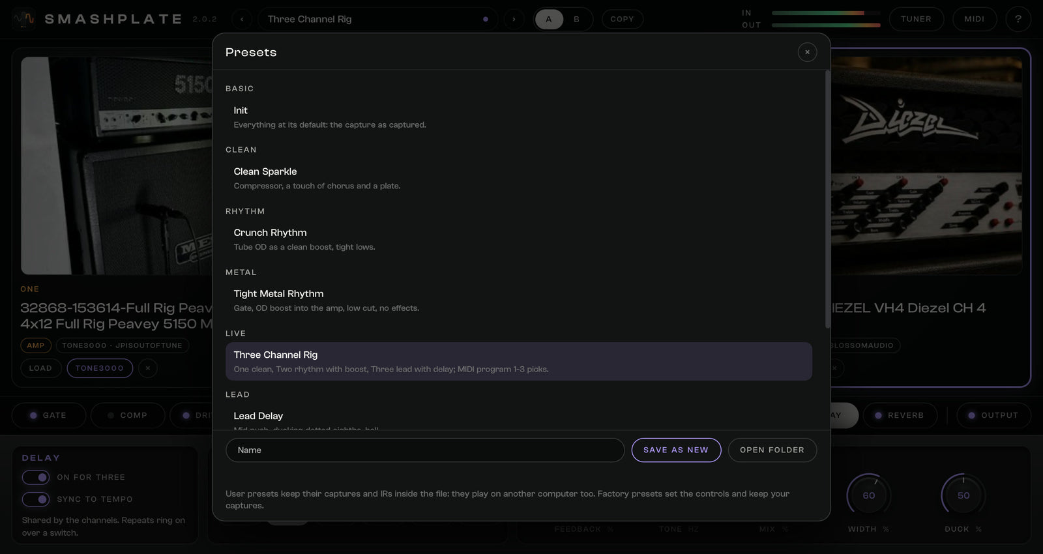1043x554 pixels.
Task: Click the Reverb enable dot indicator
Action: pos(878,415)
